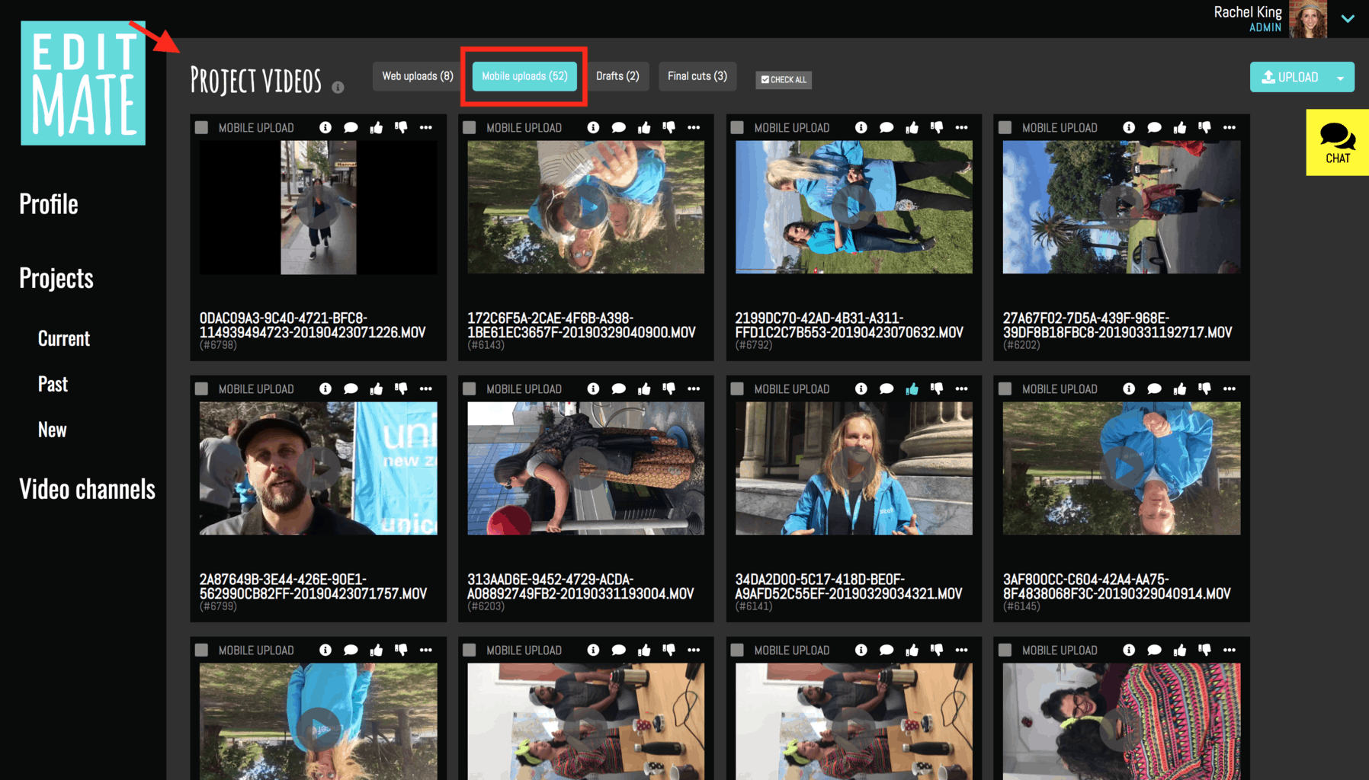Select checkbox for video #6792
This screenshot has width=1369, height=780.
pyautogui.click(x=737, y=127)
